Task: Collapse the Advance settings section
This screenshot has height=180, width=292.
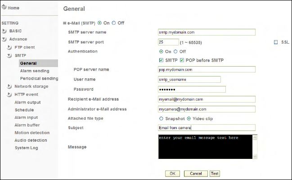Action: (x=4, y=39)
